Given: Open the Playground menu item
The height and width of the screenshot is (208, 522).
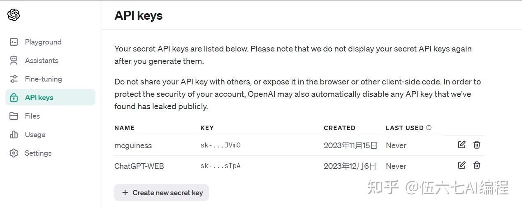Looking at the screenshot, I should (x=43, y=42).
